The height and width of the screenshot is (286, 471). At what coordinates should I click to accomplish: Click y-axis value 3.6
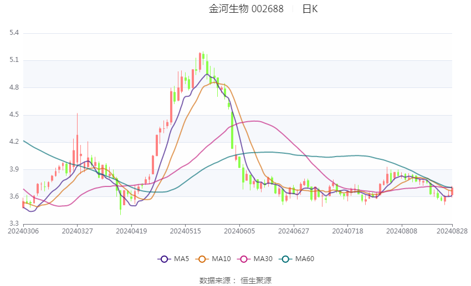pyautogui.click(x=14, y=196)
